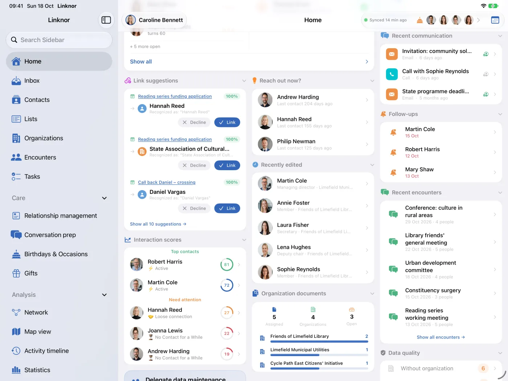Collapse the Analysis sidebar section
The image size is (508, 381).
105,295
